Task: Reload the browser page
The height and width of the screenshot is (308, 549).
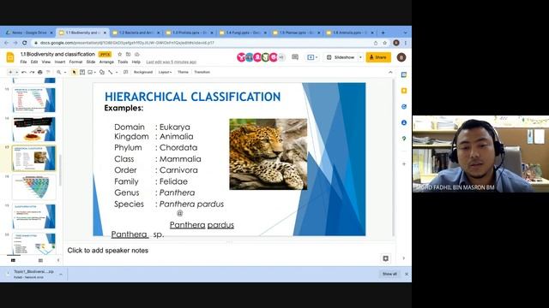Action: tap(24, 43)
